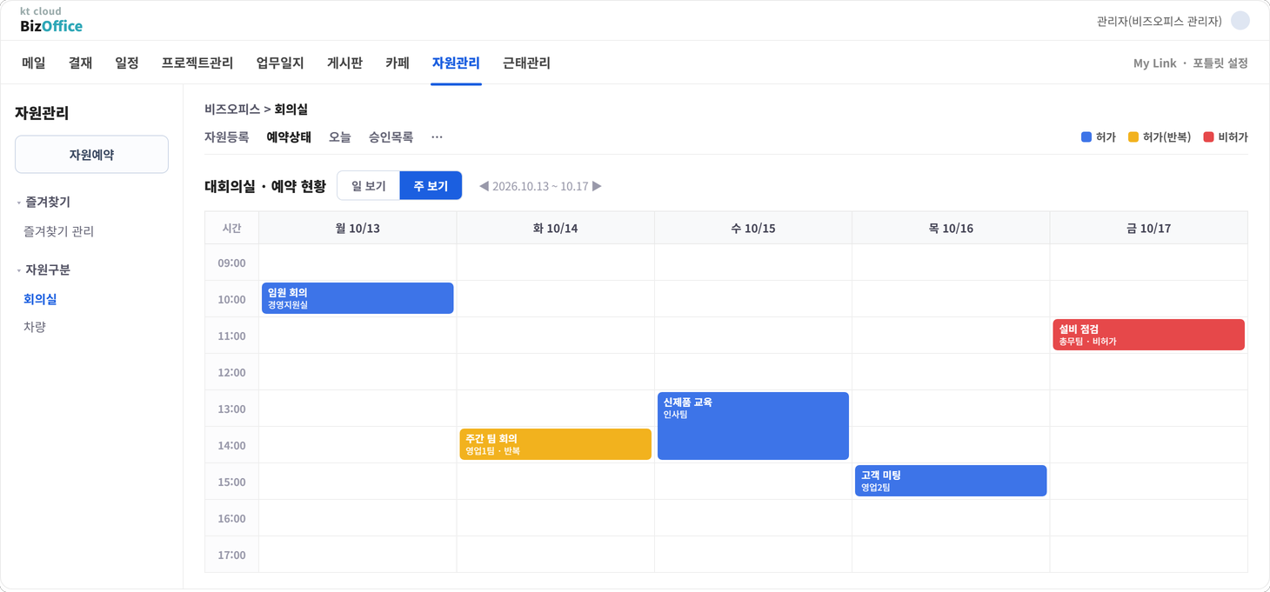Screen dimensions: 1270x592
Task: Open the 설비 점검 reservation
Action: coord(1149,335)
